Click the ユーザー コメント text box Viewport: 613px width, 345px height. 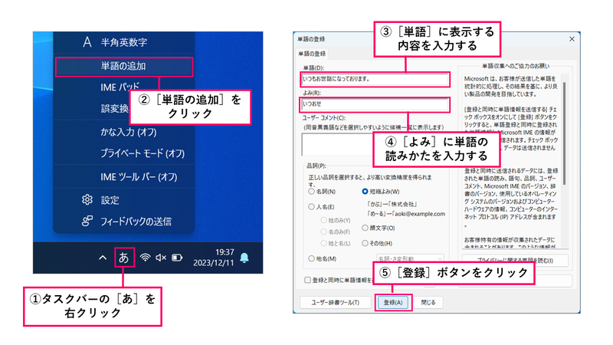click(338, 144)
